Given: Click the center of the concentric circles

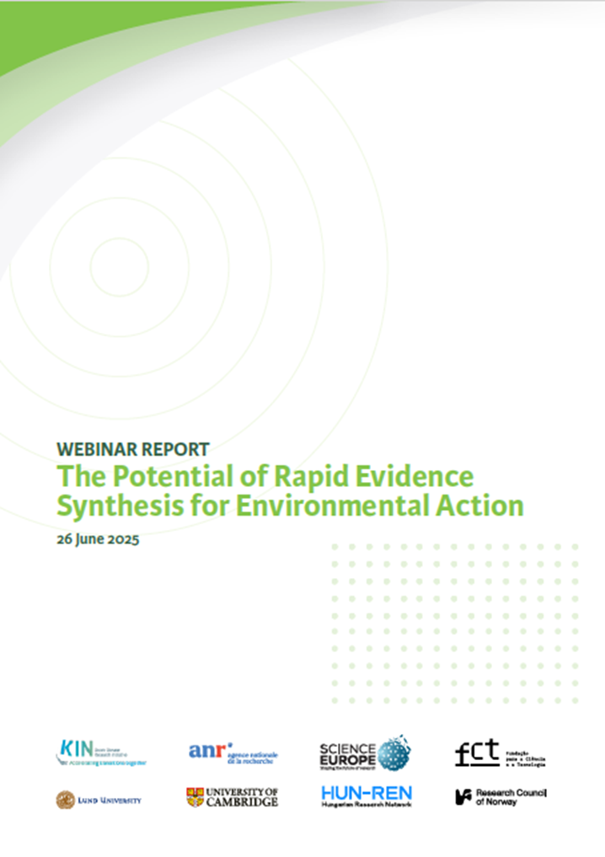Looking at the screenshot, I should point(119,267).
